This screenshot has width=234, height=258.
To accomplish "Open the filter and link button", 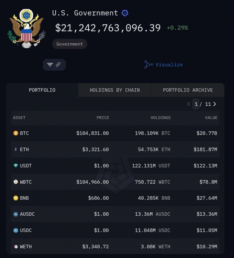I will pos(54,65).
